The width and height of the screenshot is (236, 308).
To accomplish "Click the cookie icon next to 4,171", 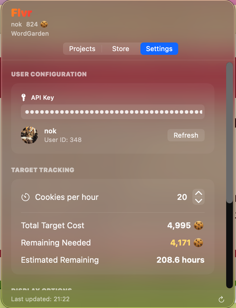I will point(199,243).
